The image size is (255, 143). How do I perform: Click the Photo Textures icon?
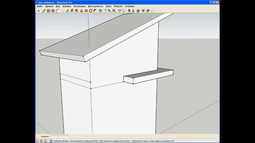(x=133, y=11)
